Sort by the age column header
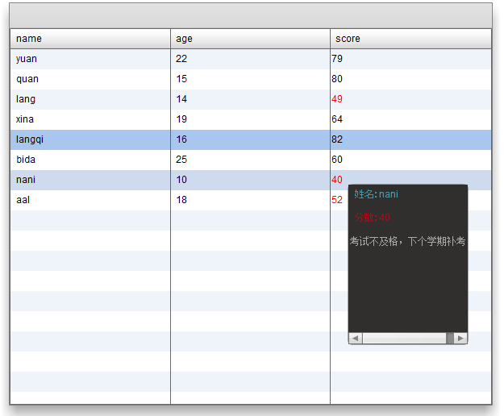This screenshot has width=504, height=416. pos(250,39)
